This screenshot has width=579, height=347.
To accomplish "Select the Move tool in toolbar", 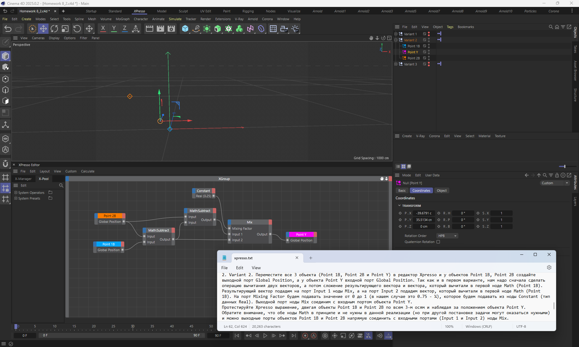I will pos(43,29).
